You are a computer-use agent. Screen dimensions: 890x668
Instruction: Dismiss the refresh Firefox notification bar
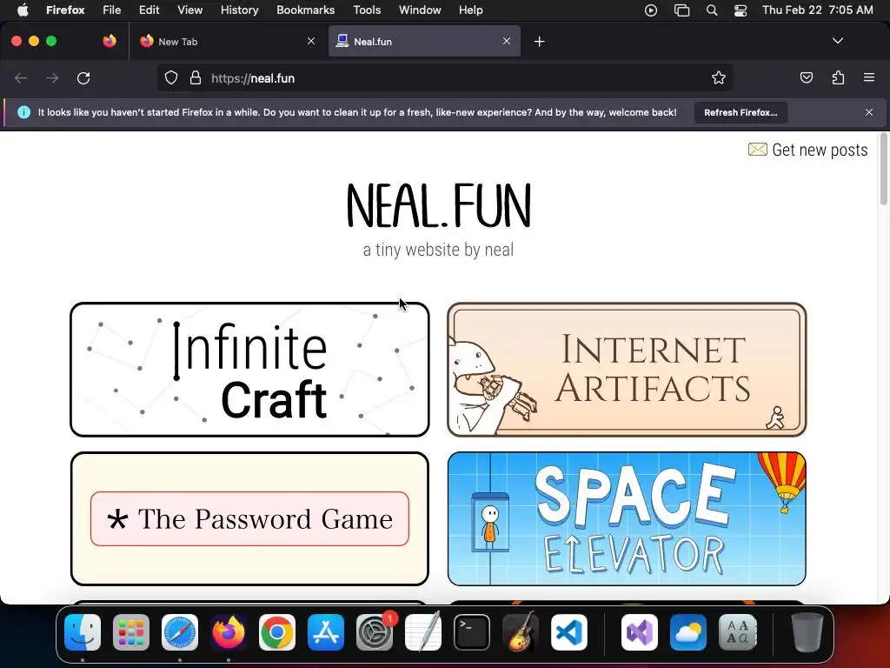click(869, 112)
